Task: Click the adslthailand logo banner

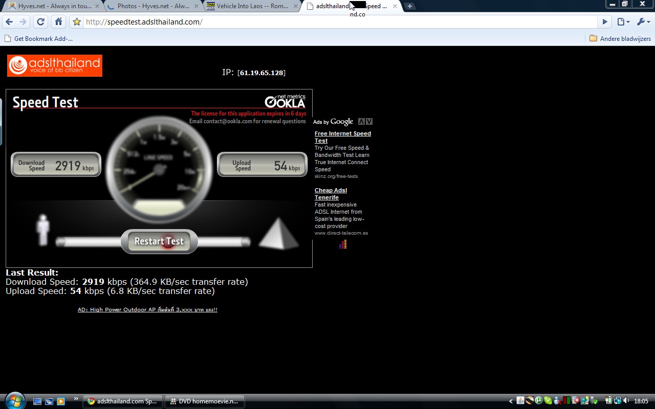Action: click(55, 65)
